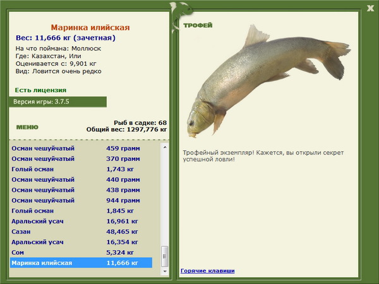Click the Рыб в садке: 68 text
379x284 pixels.
tap(140, 122)
